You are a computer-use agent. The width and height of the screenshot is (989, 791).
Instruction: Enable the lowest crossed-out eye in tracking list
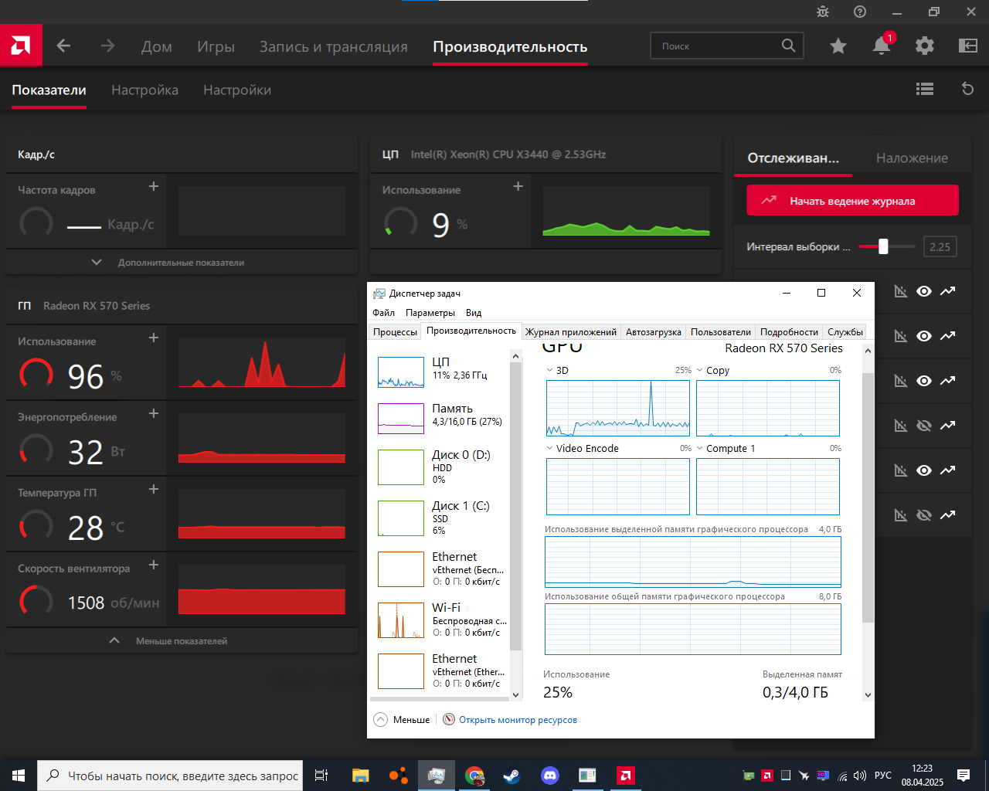click(924, 515)
